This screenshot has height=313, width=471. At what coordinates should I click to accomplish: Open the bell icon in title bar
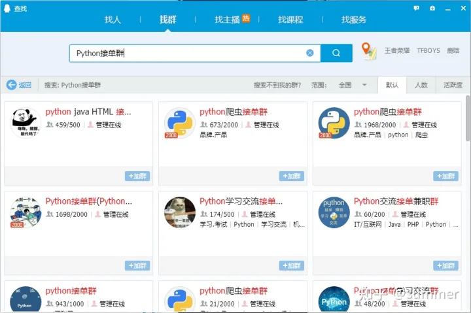(x=432, y=8)
